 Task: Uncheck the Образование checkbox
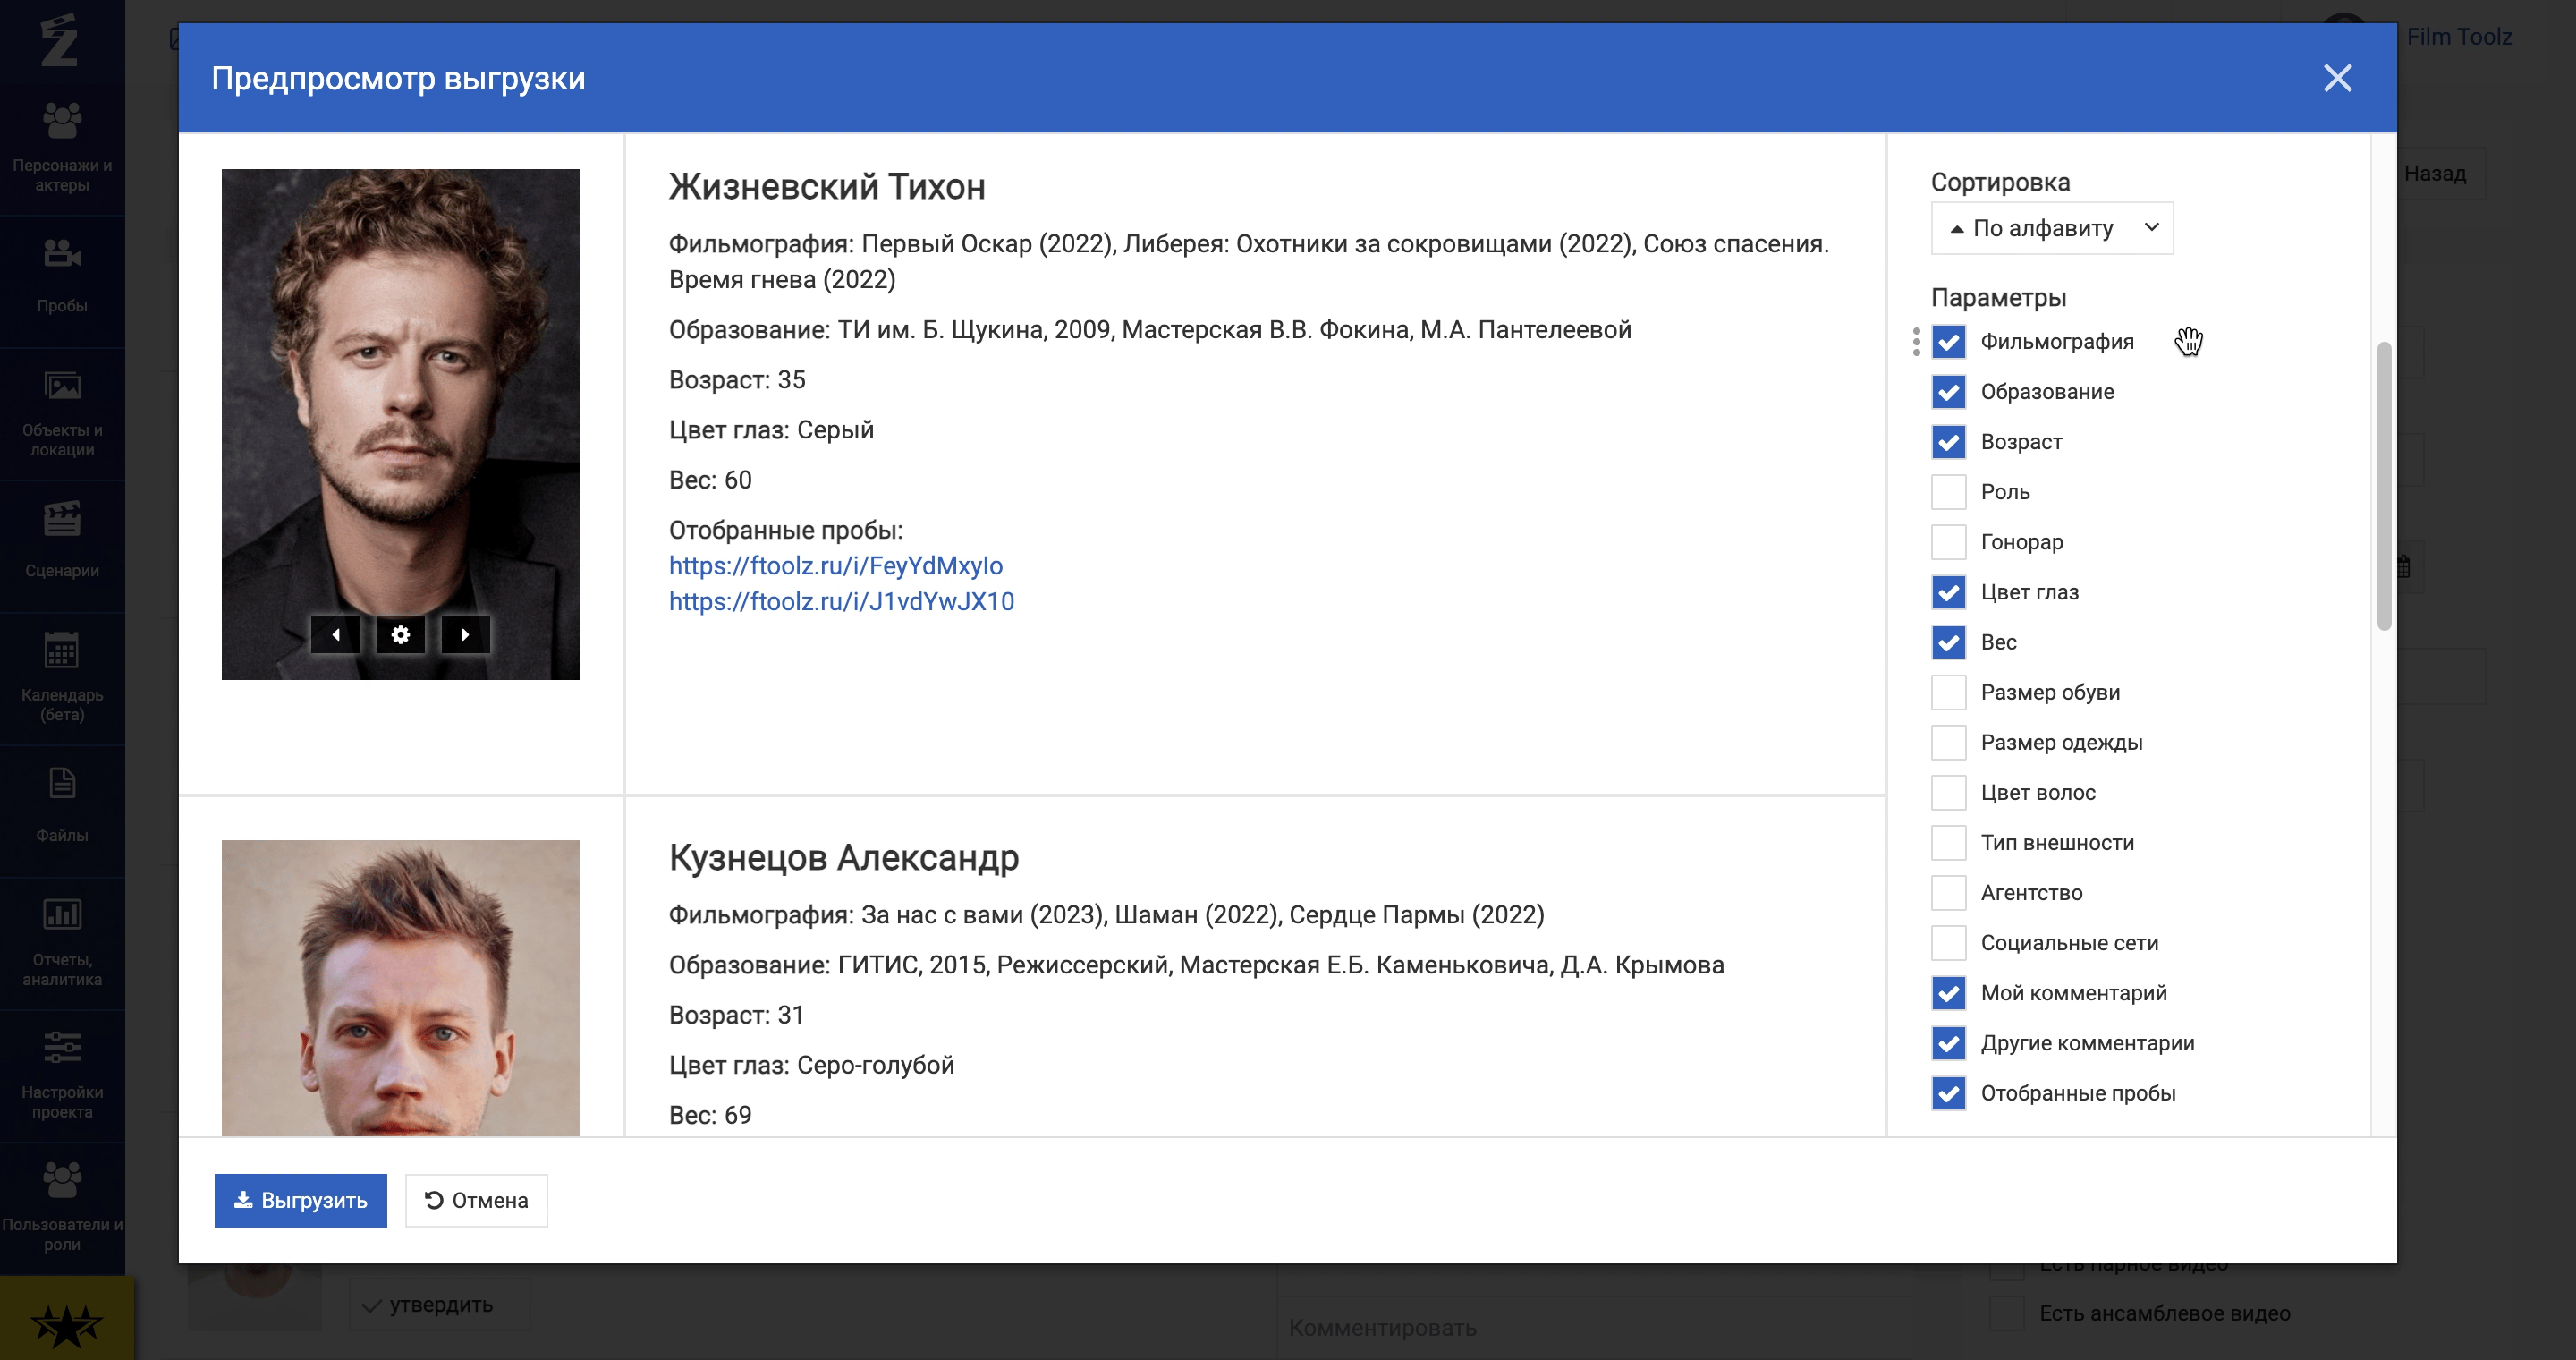[1948, 392]
